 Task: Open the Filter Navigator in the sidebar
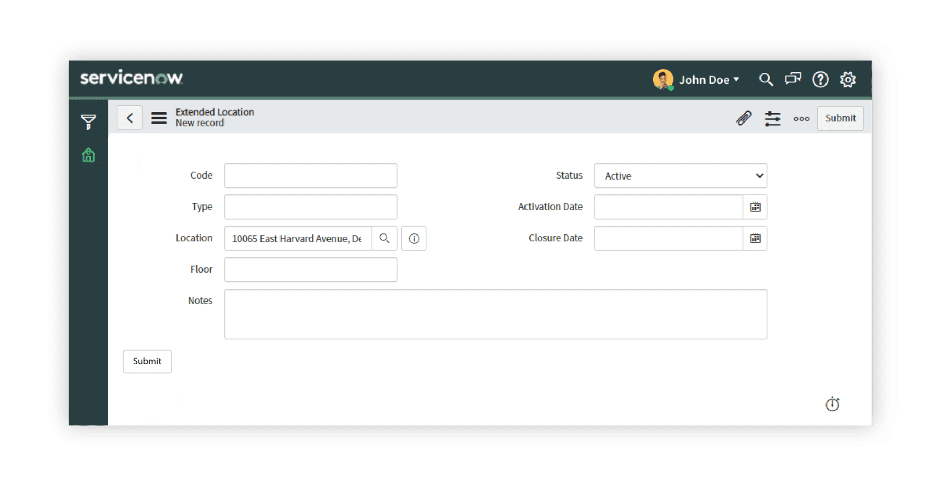click(x=88, y=122)
